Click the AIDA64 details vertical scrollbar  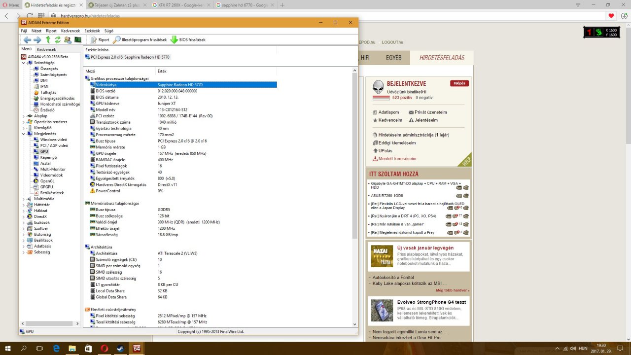[x=354, y=197]
